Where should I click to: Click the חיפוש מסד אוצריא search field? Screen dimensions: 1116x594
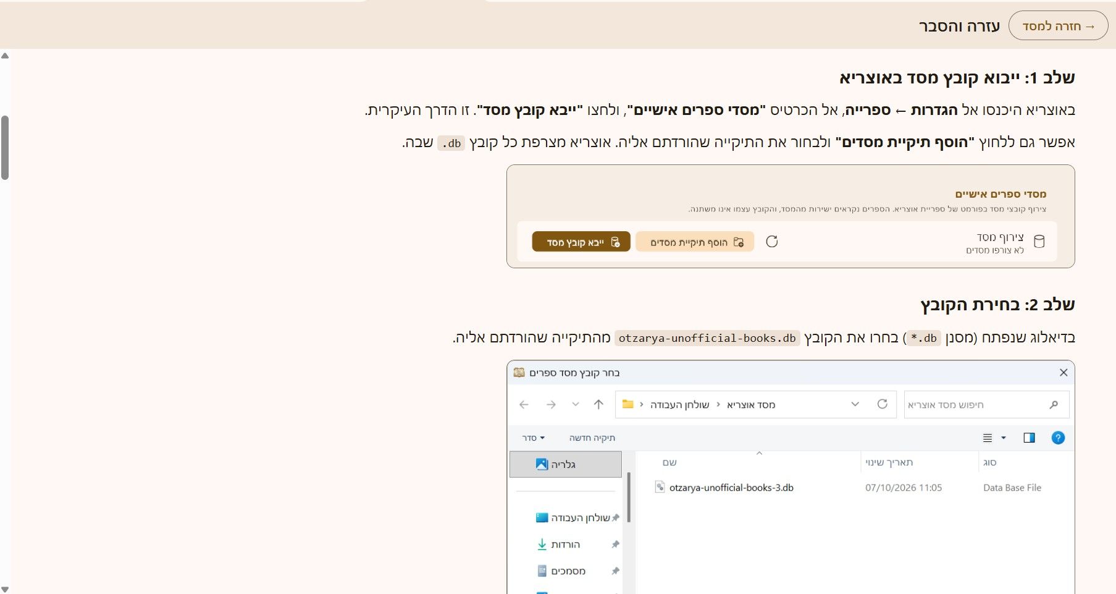[x=986, y=405]
